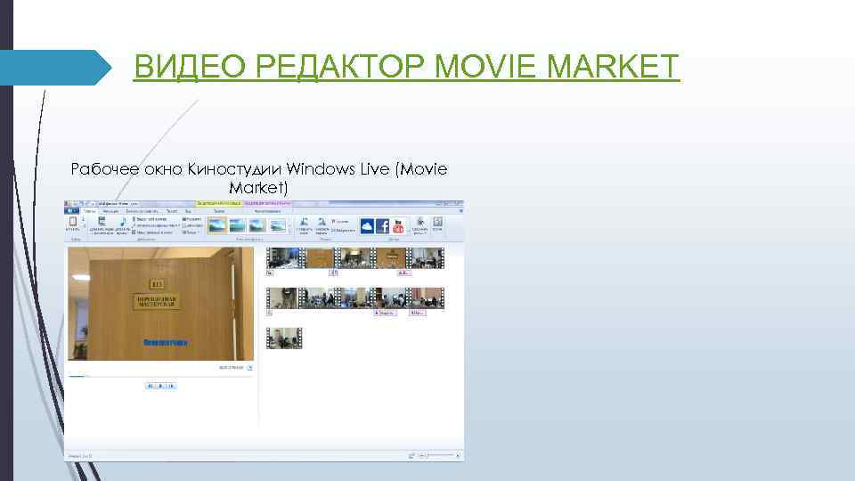Click caption marker under fourth clip, second row
This screenshot has width=855, height=481.
(385, 313)
